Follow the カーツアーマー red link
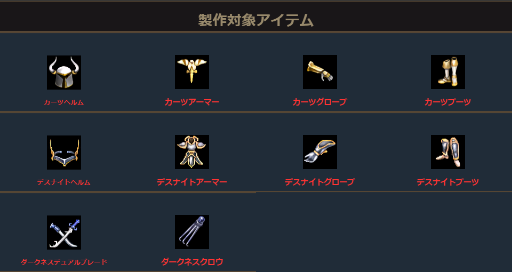Viewport: 512px width, 272px height. tap(192, 102)
